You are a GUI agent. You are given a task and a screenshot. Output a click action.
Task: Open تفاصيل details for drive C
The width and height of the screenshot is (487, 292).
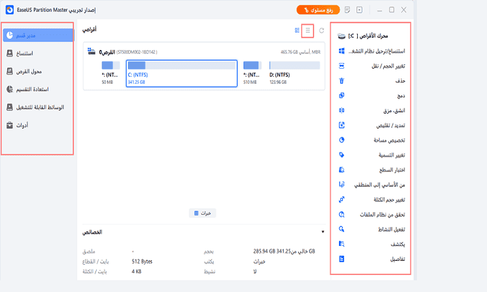(x=371, y=259)
